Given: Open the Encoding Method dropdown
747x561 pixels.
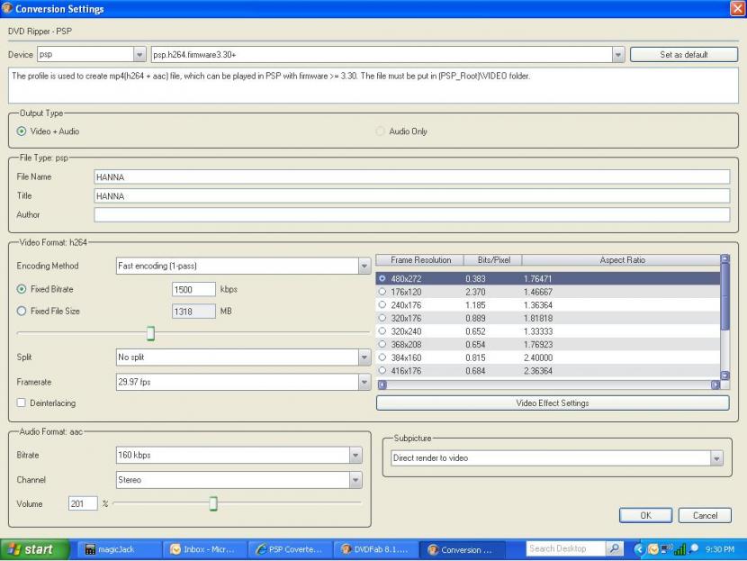Looking at the screenshot, I should point(364,267).
